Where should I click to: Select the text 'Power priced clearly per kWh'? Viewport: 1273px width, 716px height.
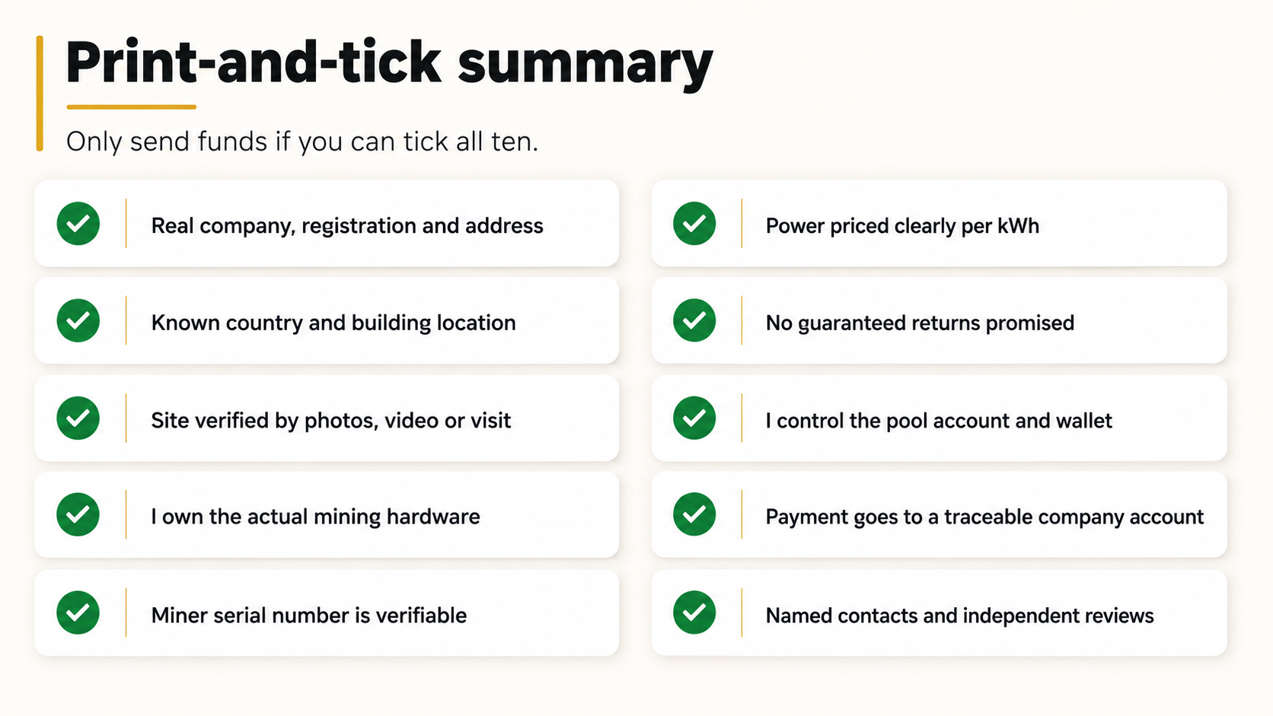[902, 226]
